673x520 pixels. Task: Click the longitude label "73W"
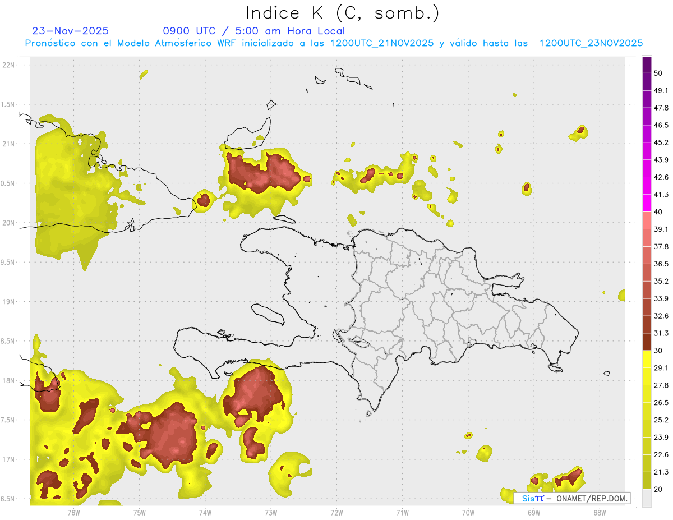[x=271, y=512]
